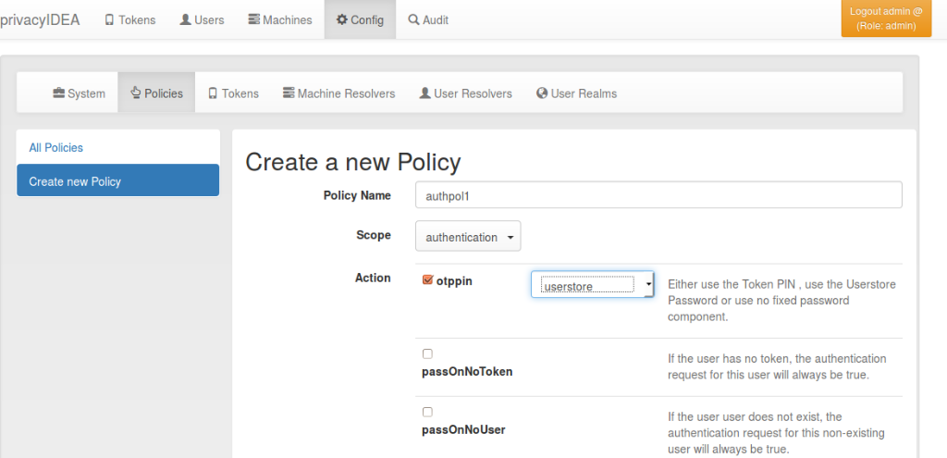The image size is (947, 458).
Task: Click the Machines server icon in navbar
Action: coord(254,20)
